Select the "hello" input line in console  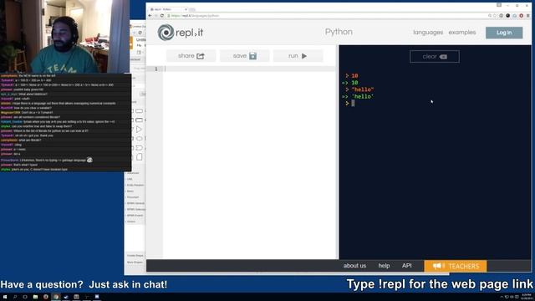362,89
